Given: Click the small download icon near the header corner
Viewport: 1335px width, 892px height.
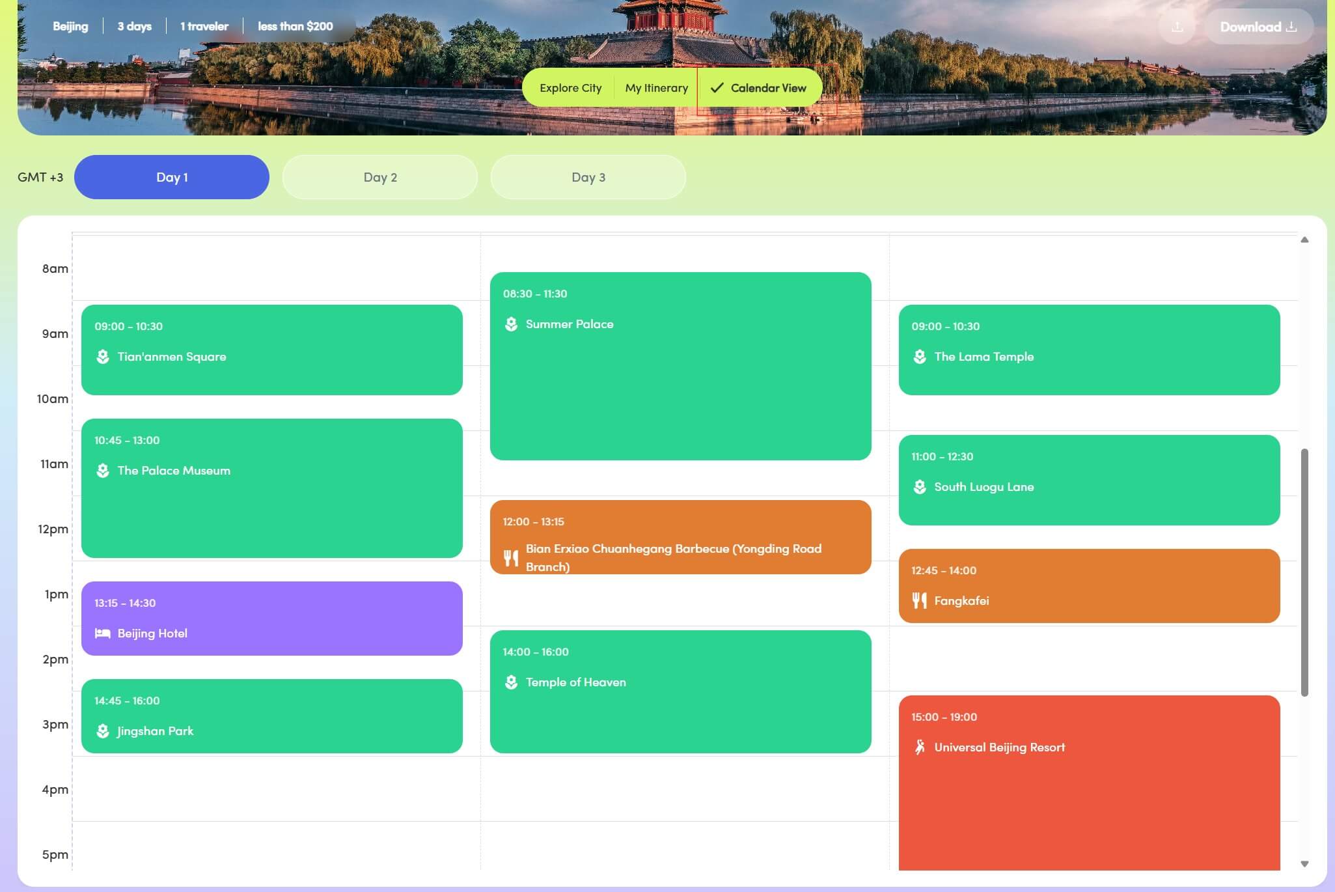Looking at the screenshot, I should 1177,26.
